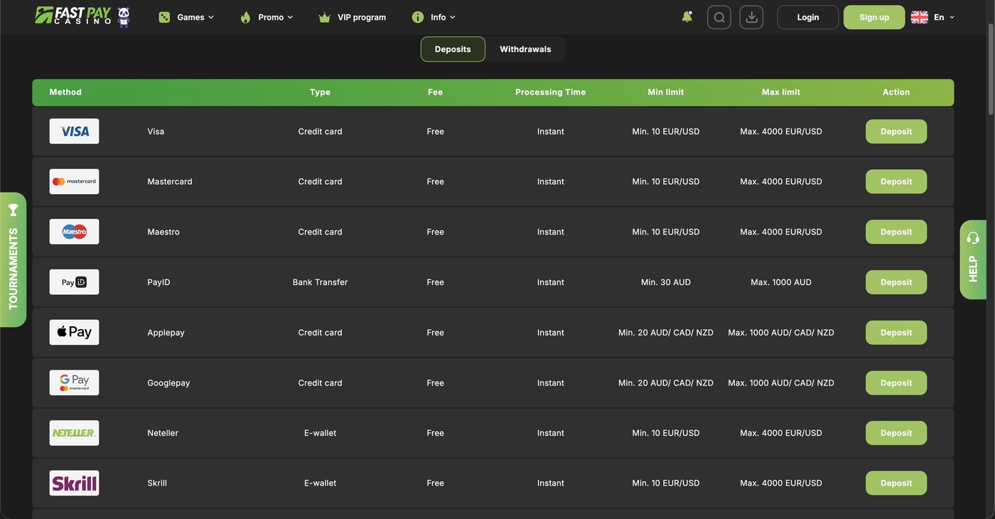Click the UK flag language icon
Image resolution: width=995 pixels, height=519 pixels.
pyautogui.click(x=920, y=17)
